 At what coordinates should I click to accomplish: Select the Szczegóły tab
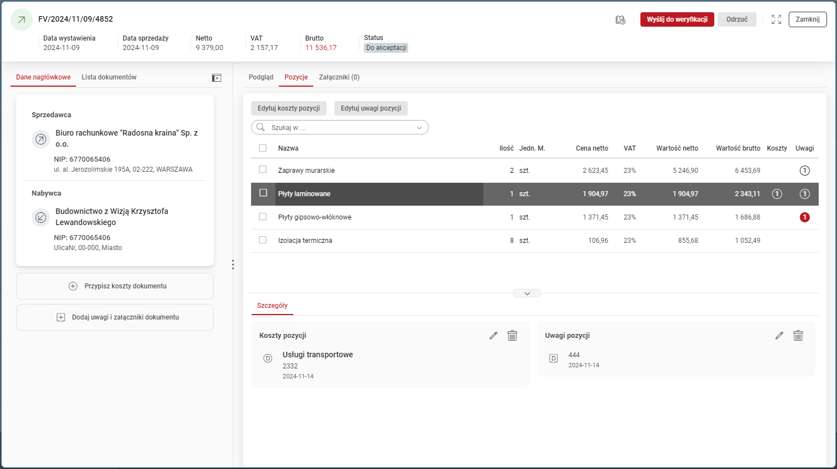(x=272, y=306)
